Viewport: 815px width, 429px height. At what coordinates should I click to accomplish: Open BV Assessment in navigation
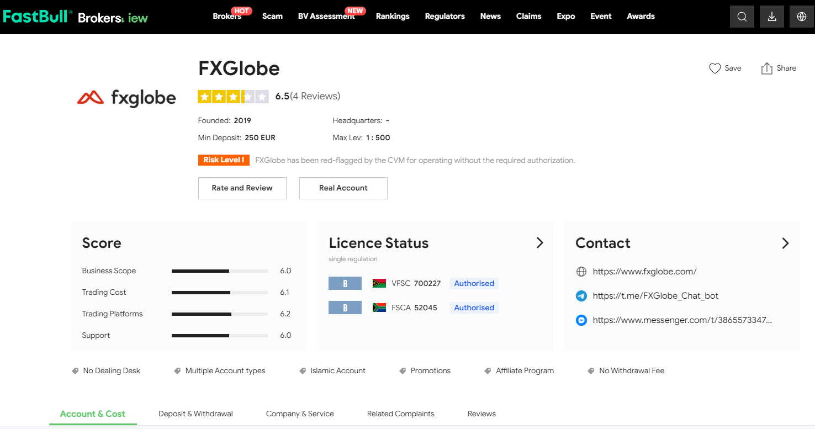[x=326, y=17]
